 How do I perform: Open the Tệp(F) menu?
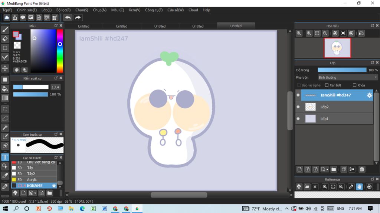coord(7,10)
